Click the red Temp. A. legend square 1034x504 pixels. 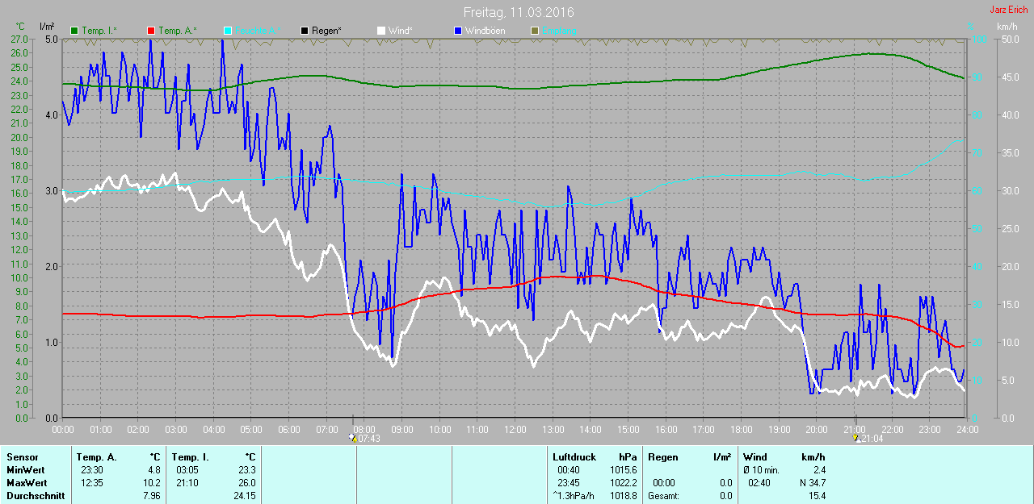151,31
